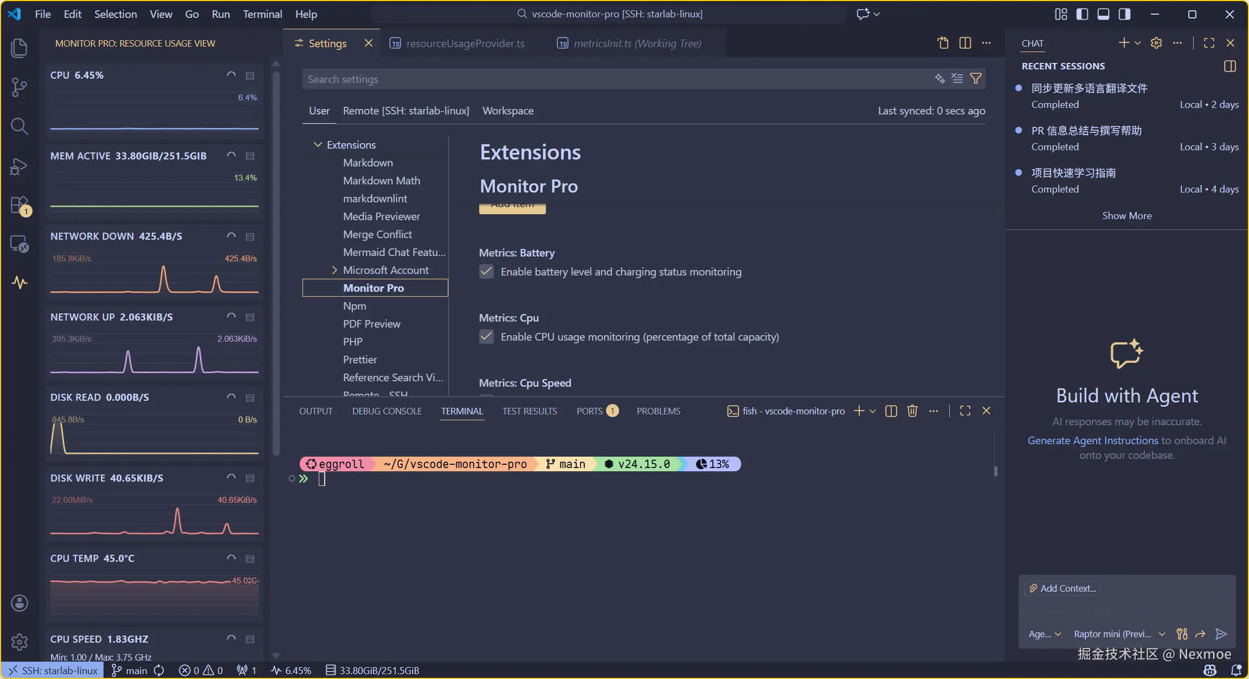Viewport: 1249px width, 679px height.
Task: Click Show More recent sessions
Action: [x=1126, y=216]
